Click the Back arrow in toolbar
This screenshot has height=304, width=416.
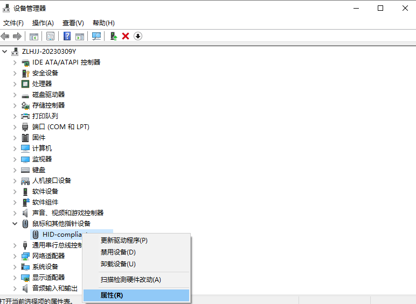click(x=5, y=36)
